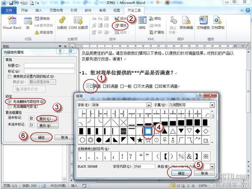Toggle 无法删除内容控件 checkbox
This screenshot has width=252, height=189.
click(10, 102)
